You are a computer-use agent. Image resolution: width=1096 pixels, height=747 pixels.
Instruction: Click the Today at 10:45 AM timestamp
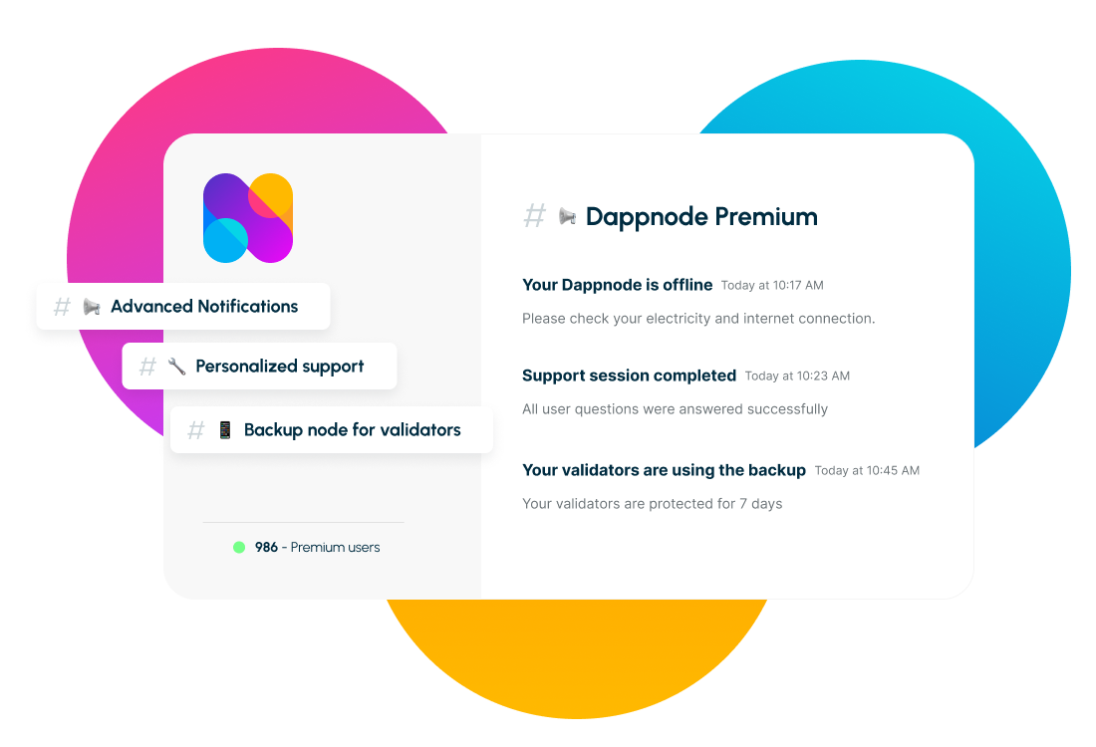point(867,471)
